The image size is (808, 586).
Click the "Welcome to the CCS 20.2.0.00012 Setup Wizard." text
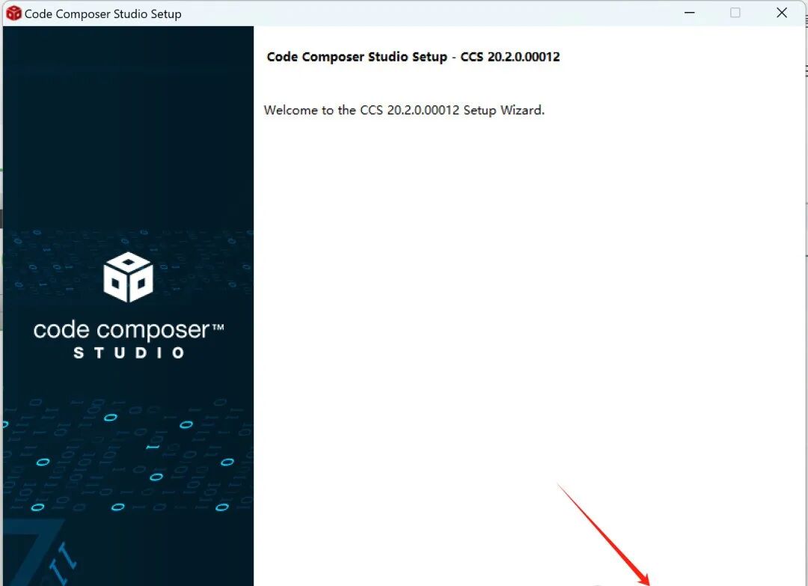pyautogui.click(x=404, y=110)
